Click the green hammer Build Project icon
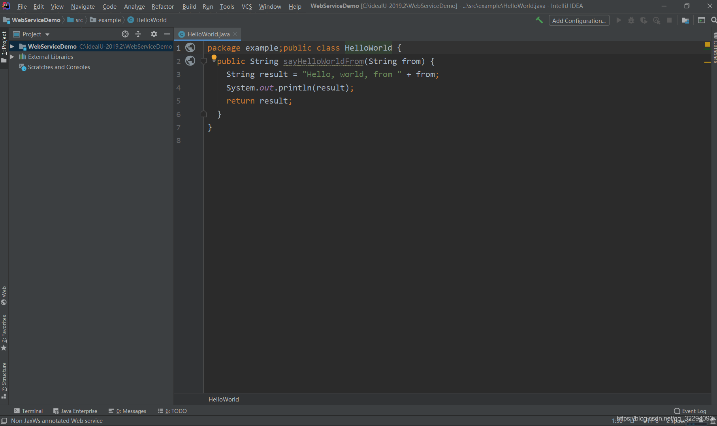Viewport: 717px width, 426px height. [x=539, y=20]
